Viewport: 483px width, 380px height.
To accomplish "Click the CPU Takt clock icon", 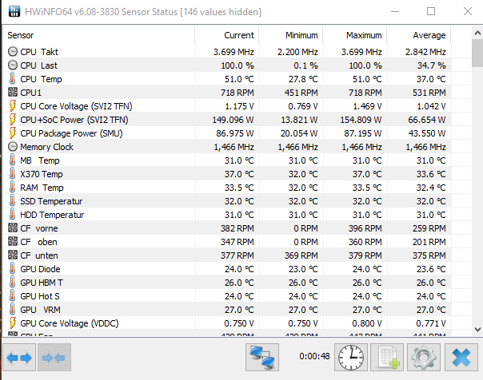I will [13, 51].
